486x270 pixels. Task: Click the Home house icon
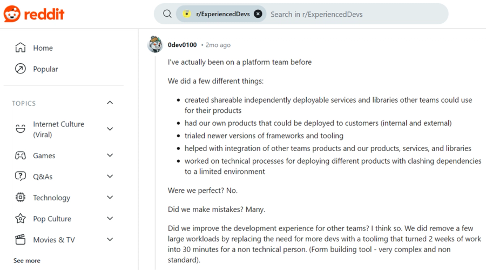pos(21,48)
